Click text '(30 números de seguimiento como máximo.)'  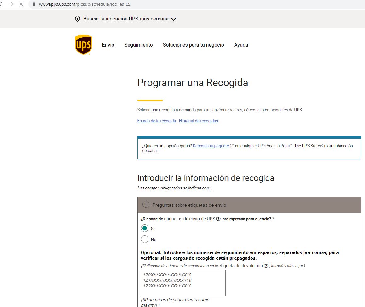click(x=175, y=302)
